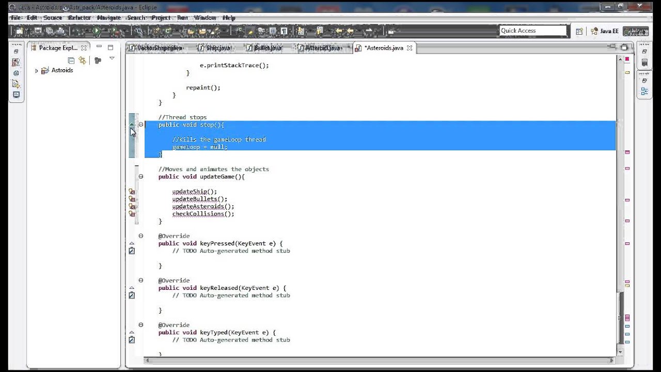Collapse the keyReleased method fold marker
The width and height of the screenshot is (661, 372).
(x=140, y=281)
